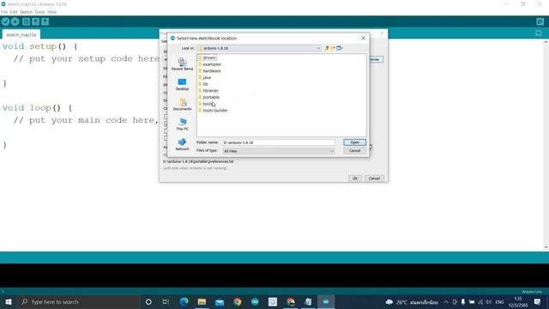
Task: Go up one folder level icon
Action: (327, 48)
